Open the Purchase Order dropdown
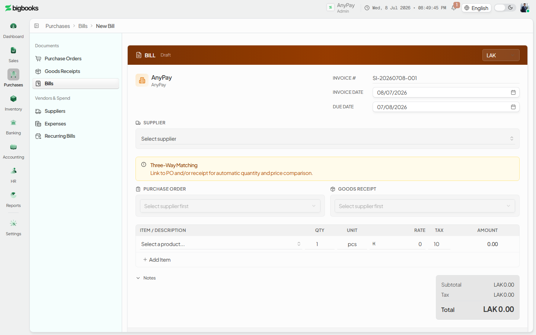Viewport: 536px width, 335px height. tap(230, 206)
